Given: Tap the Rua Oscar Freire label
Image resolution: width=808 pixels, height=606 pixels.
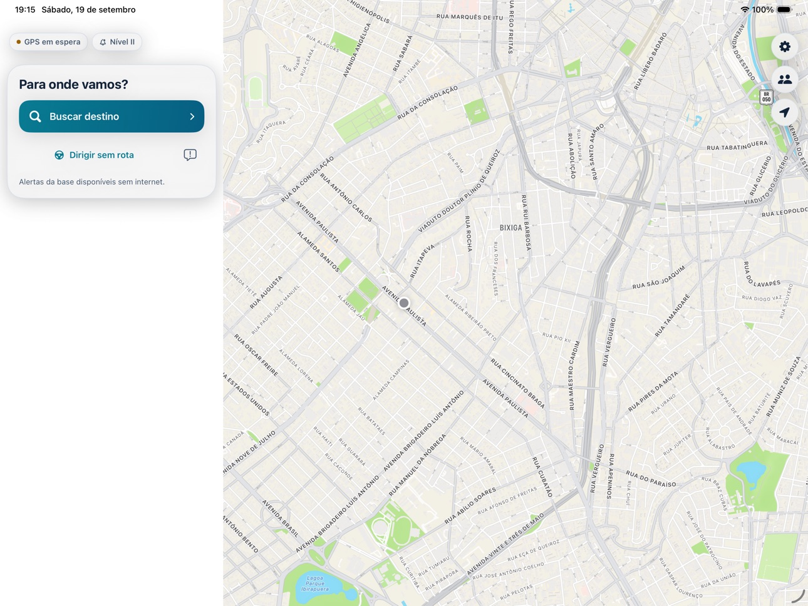Looking at the screenshot, I should pos(256,355).
